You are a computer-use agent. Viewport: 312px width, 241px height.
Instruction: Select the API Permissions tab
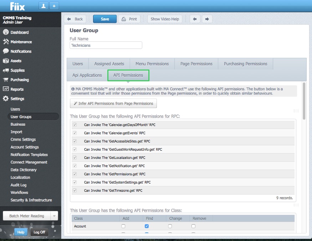pos(128,75)
